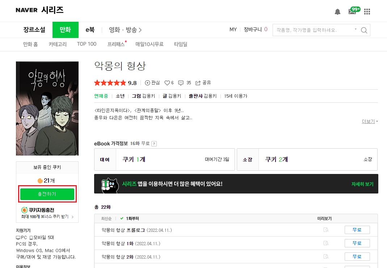Select the 소장 쿠키 2개 option
The width and height of the screenshot is (387, 268).
[307, 159]
